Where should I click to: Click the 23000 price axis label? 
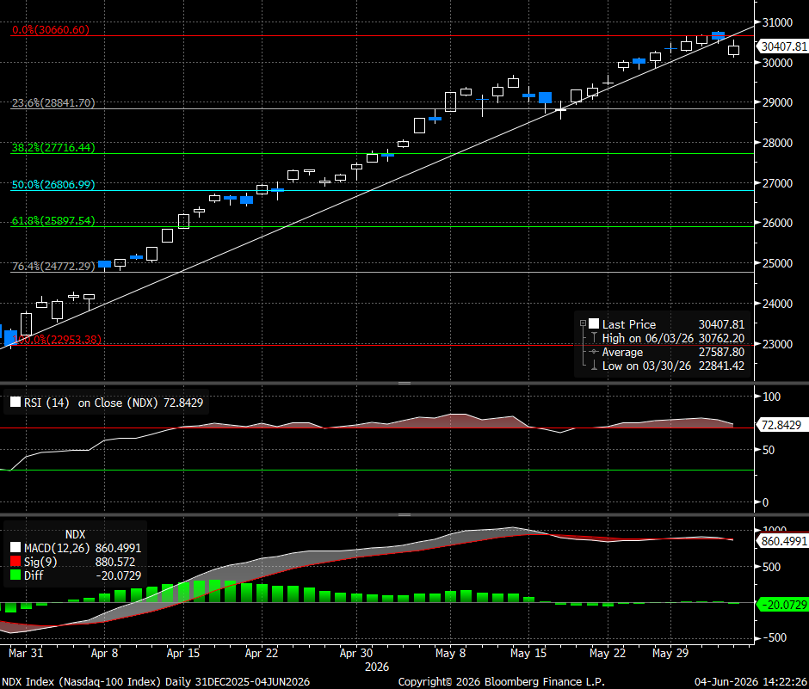(777, 343)
